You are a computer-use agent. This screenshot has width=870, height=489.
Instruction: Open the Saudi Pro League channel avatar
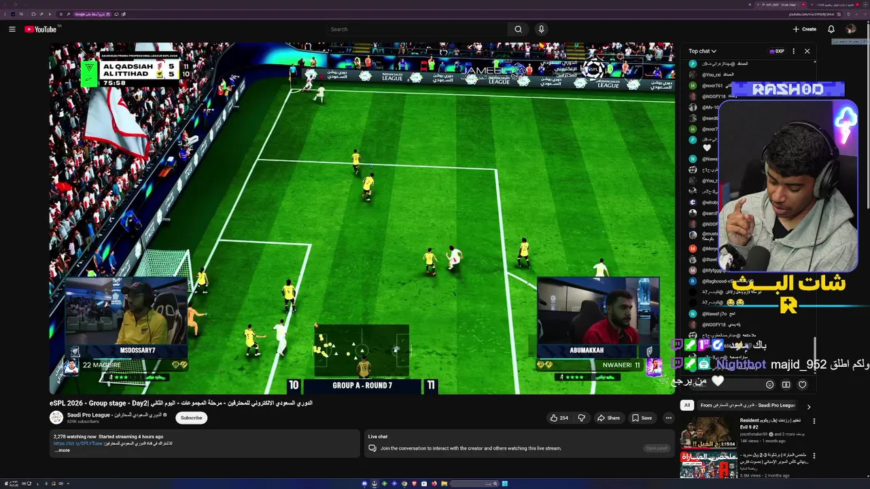pos(56,418)
